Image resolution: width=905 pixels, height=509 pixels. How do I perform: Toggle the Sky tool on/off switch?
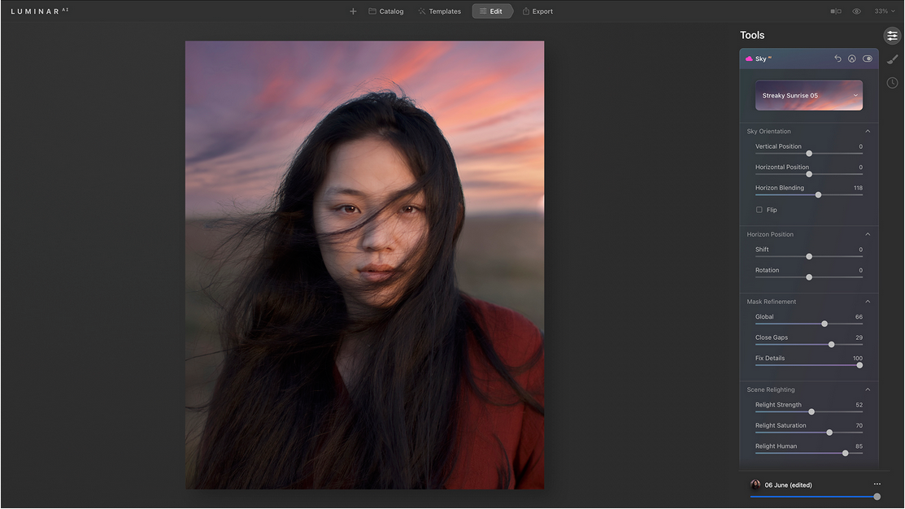(868, 59)
